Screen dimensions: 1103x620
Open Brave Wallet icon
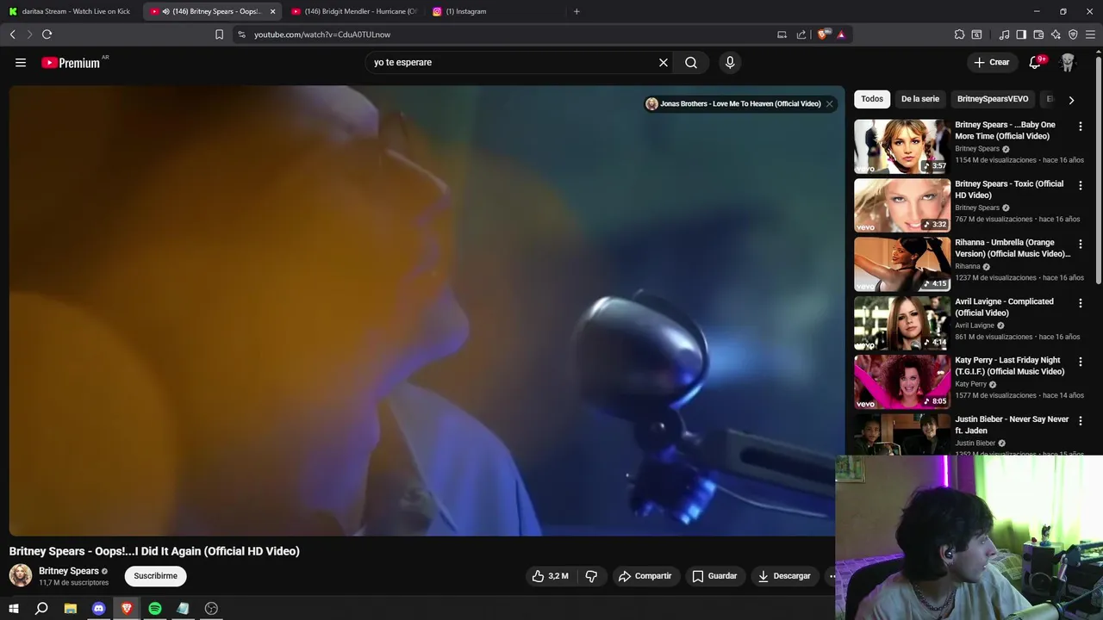click(1038, 34)
